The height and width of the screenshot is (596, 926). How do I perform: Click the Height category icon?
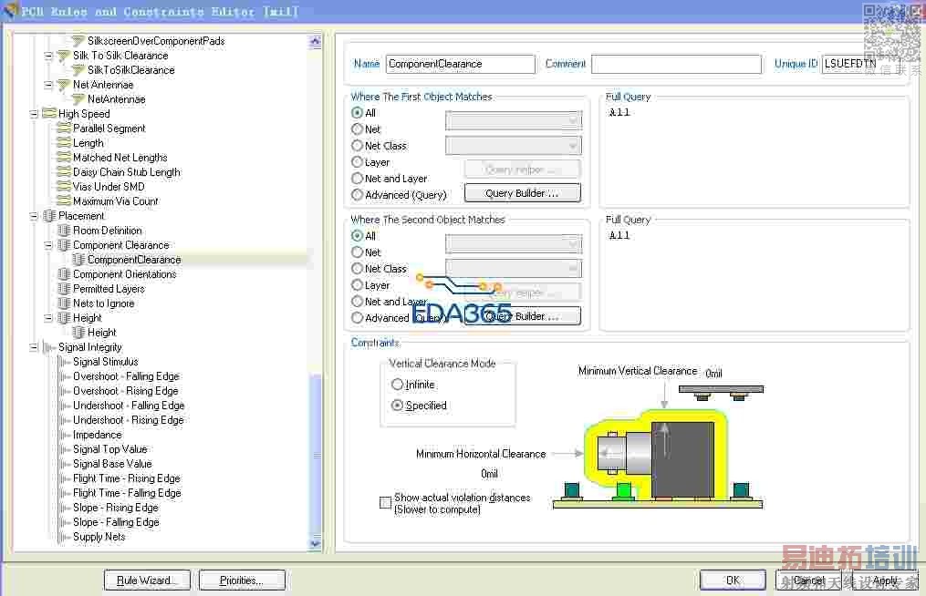(x=64, y=318)
